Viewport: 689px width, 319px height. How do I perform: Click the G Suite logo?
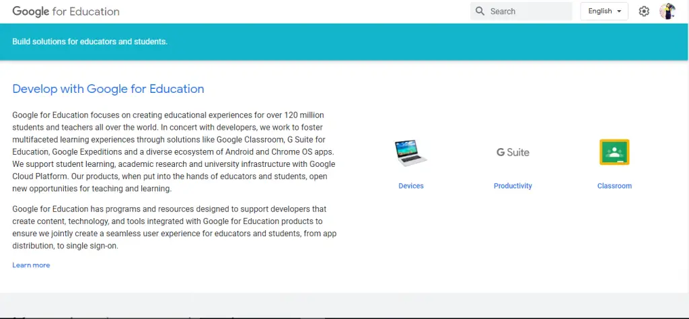tap(513, 153)
